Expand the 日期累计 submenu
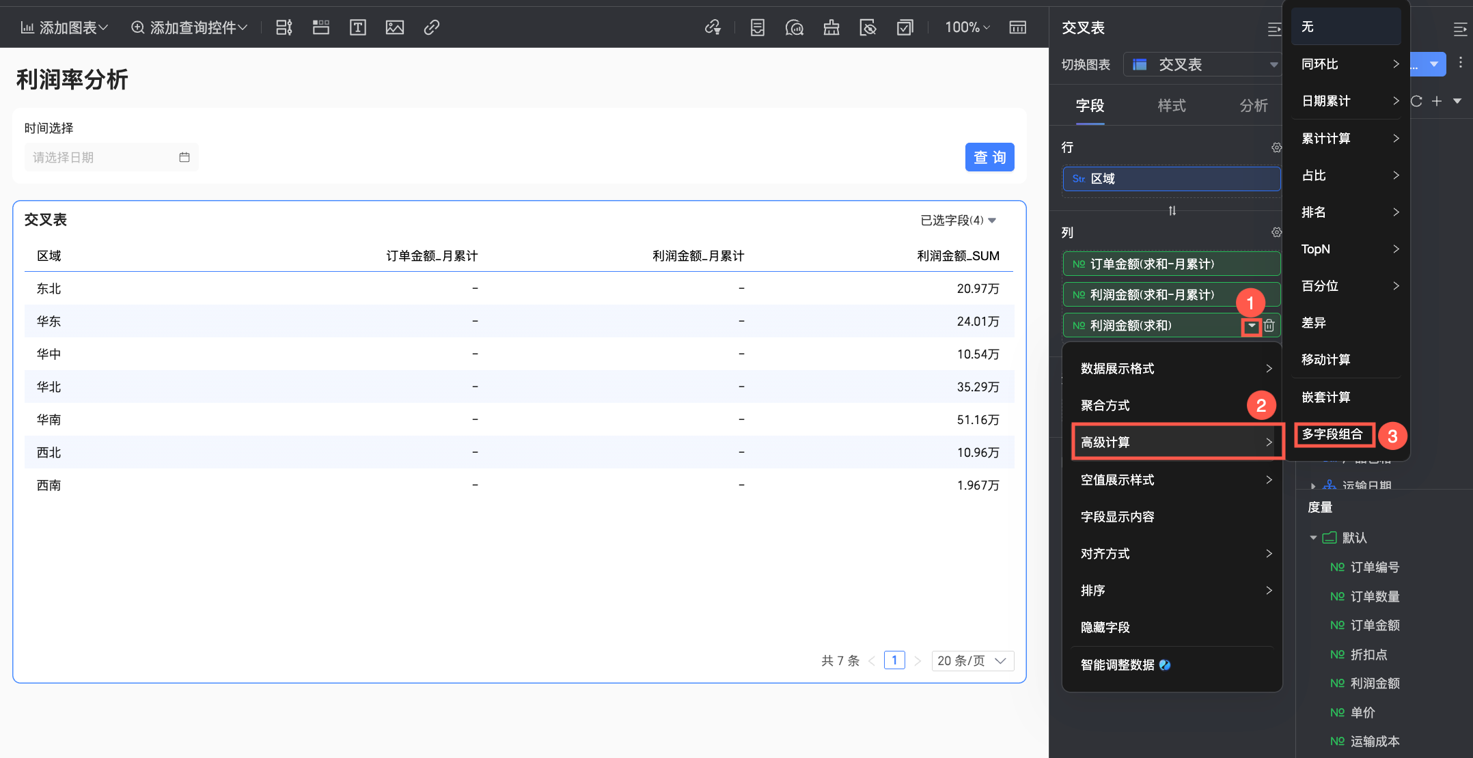The height and width of the screenshot is (758, 1473). pos(1346,100)
